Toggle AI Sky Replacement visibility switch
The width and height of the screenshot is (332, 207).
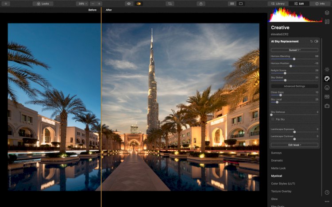(317, 42)
